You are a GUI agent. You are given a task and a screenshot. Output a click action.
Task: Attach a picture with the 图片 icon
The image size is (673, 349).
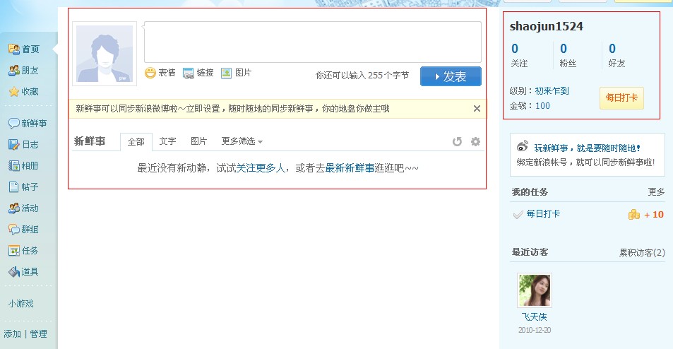pyautogui.click(x=226, y=73)
